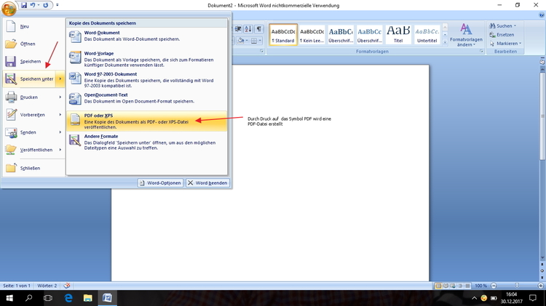Image resolution: width=546 pixels, height=306 pixels.
Task: Open the Markieren dropdown
Action: pyautogui.click(x=505, y=44)
